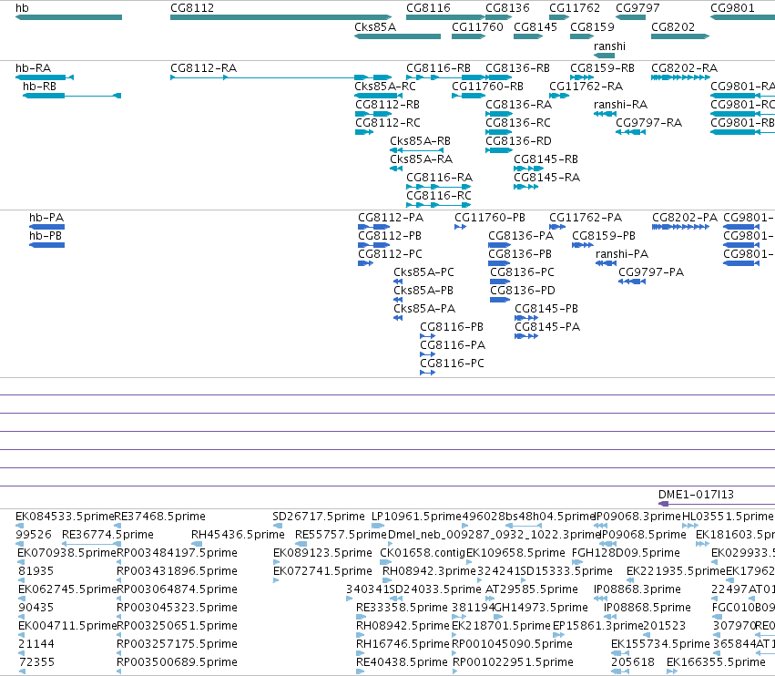Click the Cks85A-RB transcript label
The height and width of the screenshot is (676, 775).
(420, 141)
